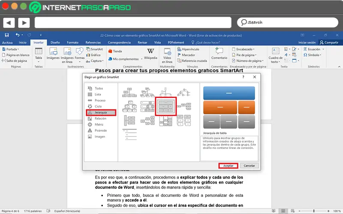
Task: Insert a chart with Gráfico
Action: click(93, 55)
